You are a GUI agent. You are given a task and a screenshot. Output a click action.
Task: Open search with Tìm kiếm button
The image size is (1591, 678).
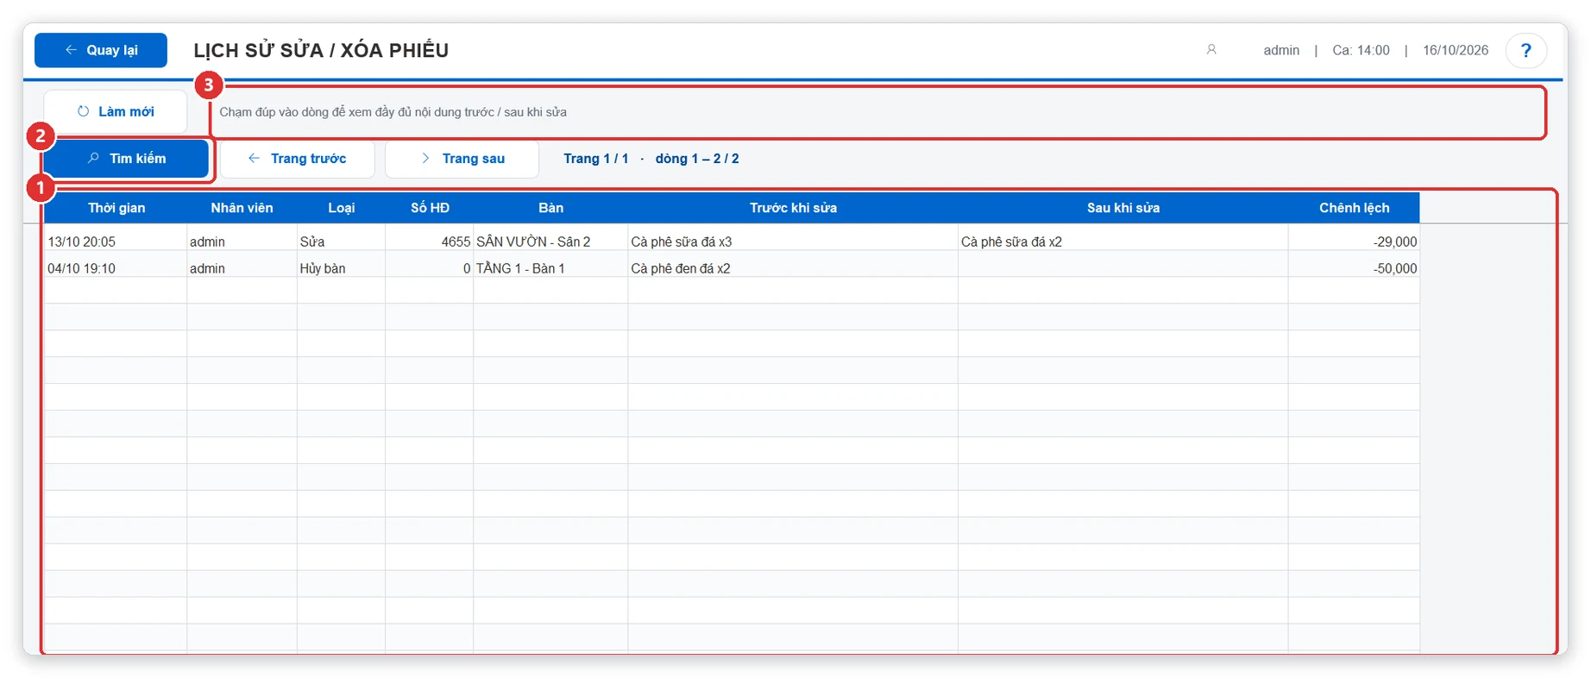click(x=126, y=159)
